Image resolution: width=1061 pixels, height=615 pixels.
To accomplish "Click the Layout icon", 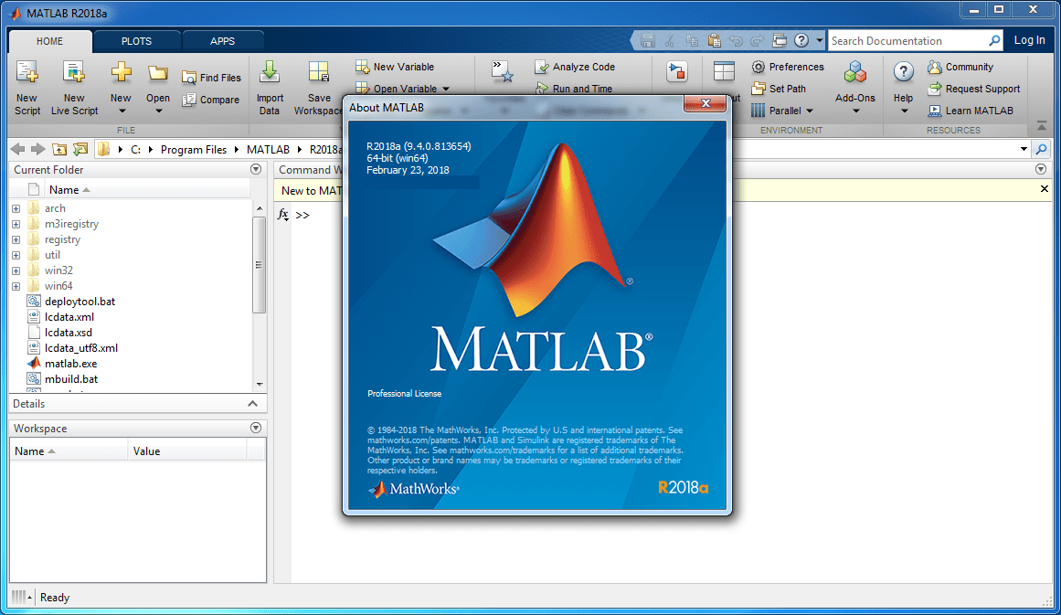I will pos(724,71).
